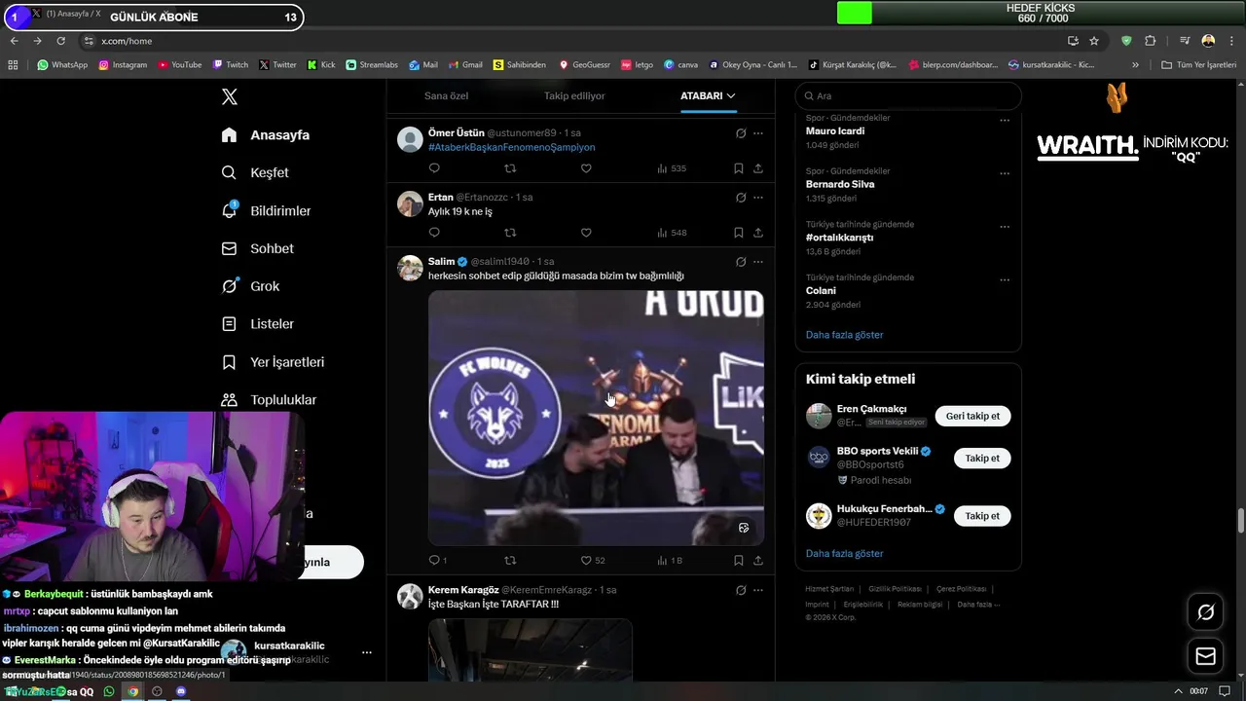Follow back Eren Çakmakçı
This screenshot has height=701, width=1246.
tap(972, 416)
